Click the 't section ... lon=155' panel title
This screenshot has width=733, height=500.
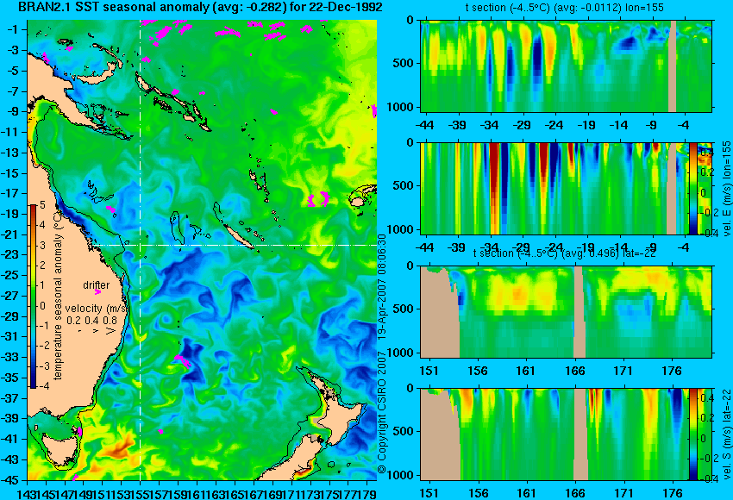(564, 8)
